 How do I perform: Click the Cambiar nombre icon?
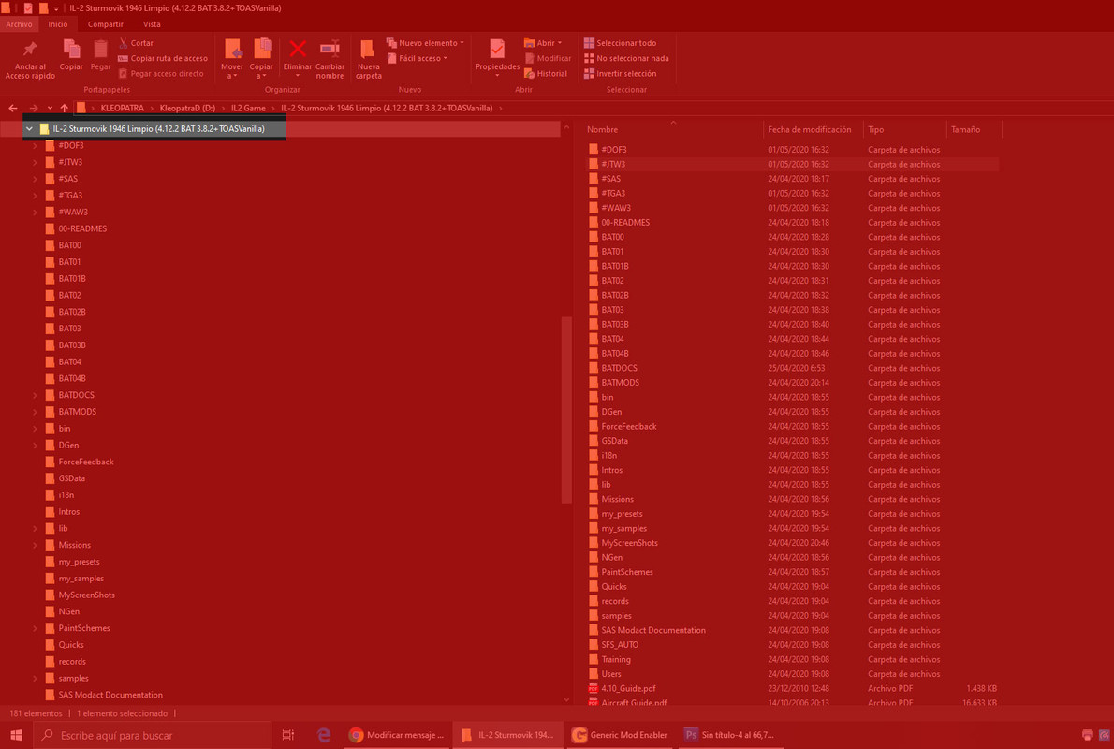click(x=330, y=49)
